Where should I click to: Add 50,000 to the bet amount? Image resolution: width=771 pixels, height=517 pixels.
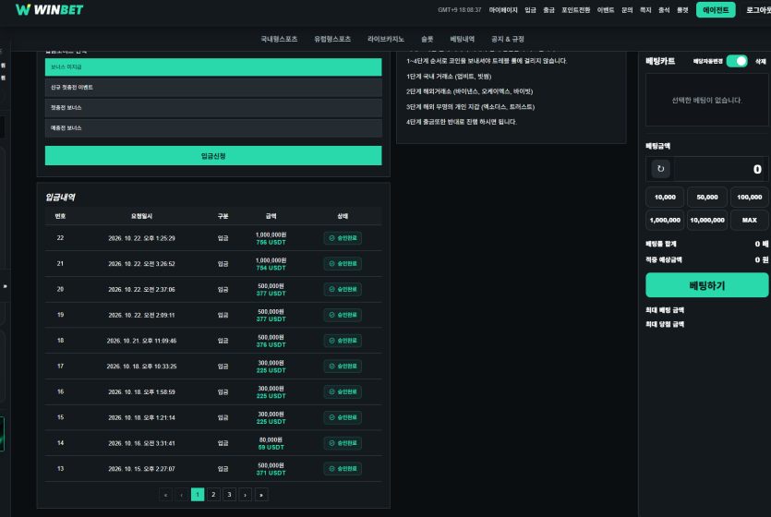coord(707,197)
